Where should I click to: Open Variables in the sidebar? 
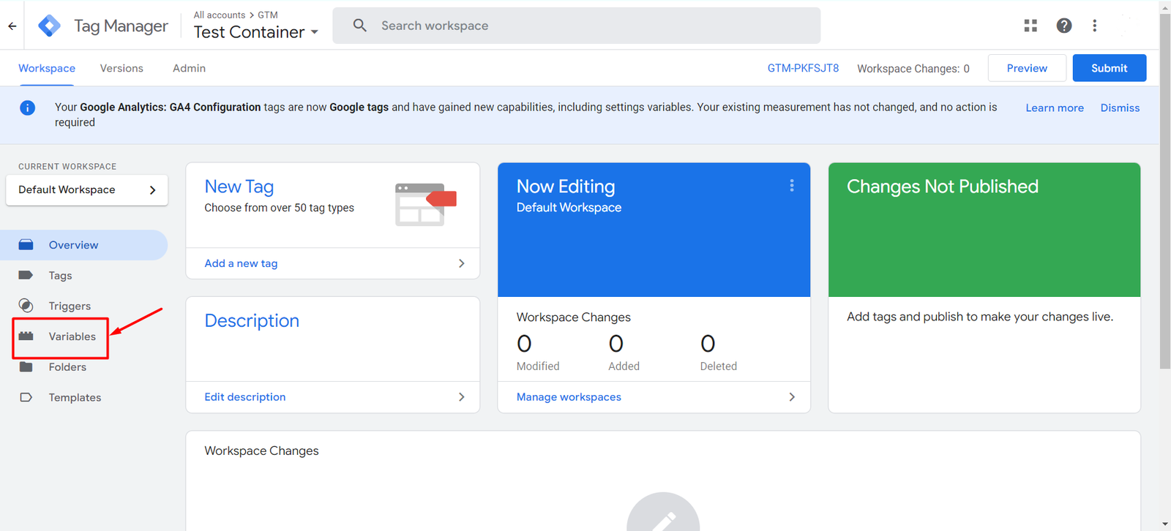72,336
